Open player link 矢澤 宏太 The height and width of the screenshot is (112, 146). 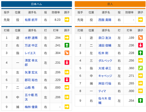click(31, 73)
